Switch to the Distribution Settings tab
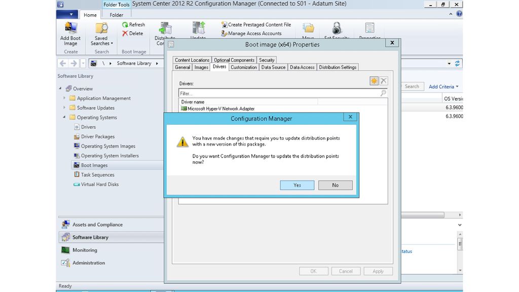This screenshot has width=519, height=292. [338, 67]
